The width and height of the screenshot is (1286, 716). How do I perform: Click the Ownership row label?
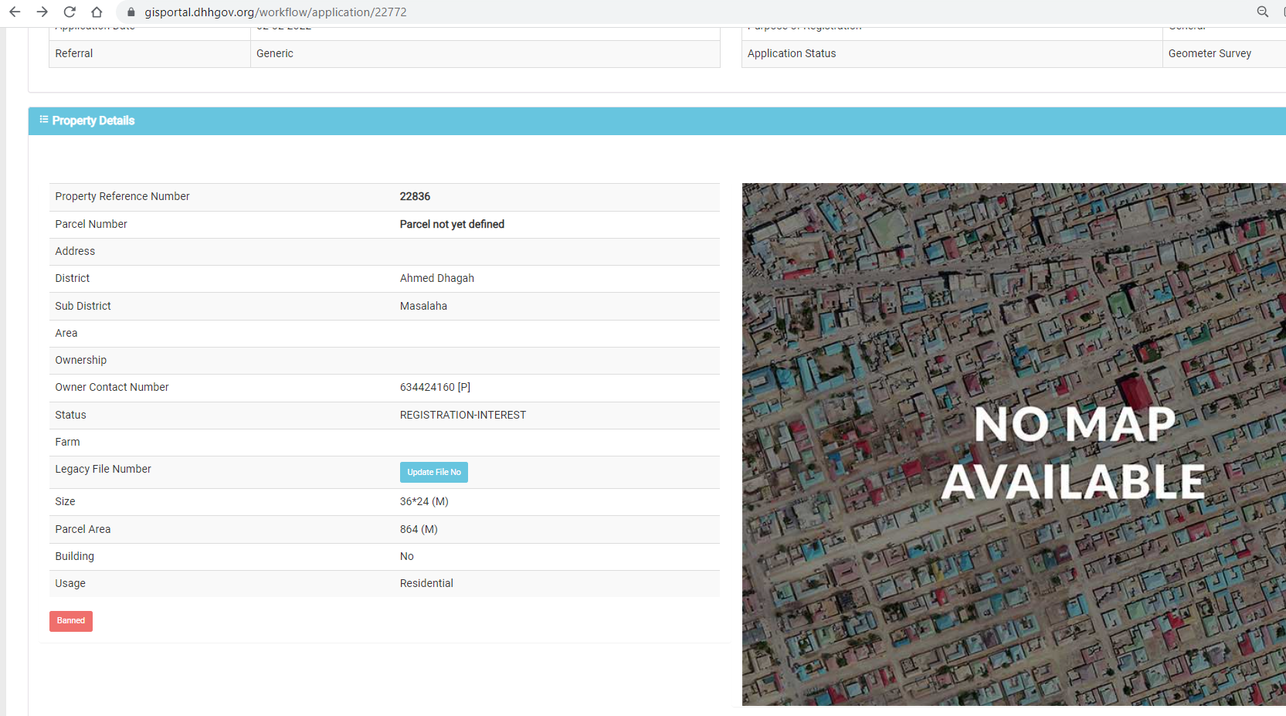coord(81,360)
